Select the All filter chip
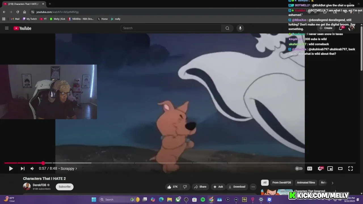363x204 pixels. [265, 182]
